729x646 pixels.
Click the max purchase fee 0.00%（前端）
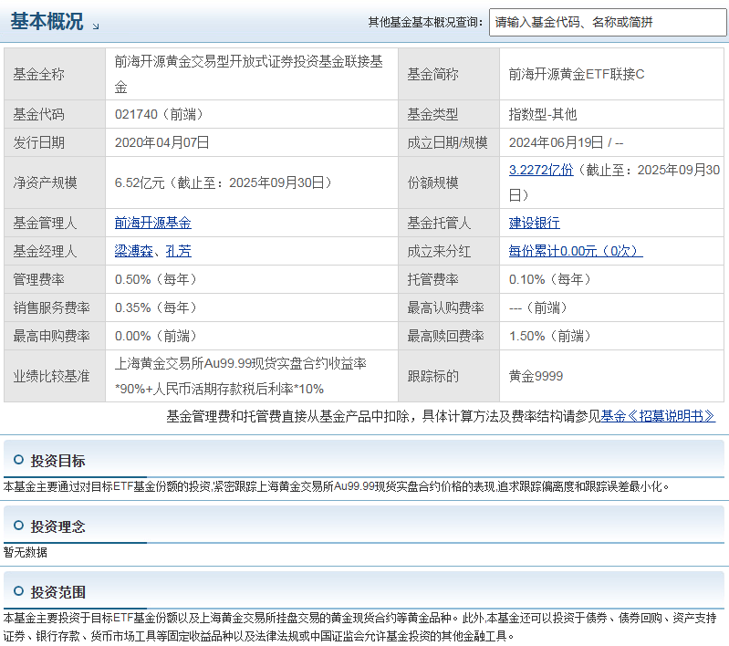pyautogui.click(x=156, y=337)
